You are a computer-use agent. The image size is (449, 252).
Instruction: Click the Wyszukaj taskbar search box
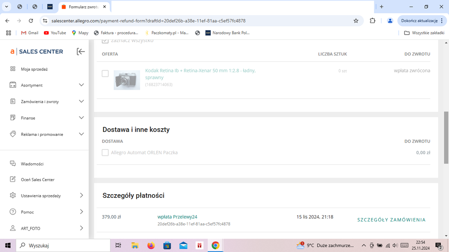pos(63,245)
